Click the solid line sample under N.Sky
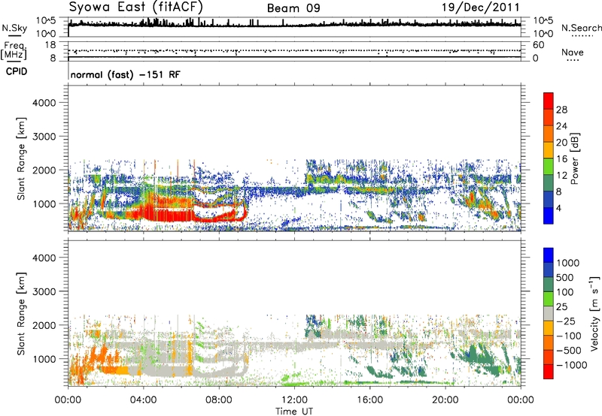Screen dimensions: 602x416 (14, 36)
